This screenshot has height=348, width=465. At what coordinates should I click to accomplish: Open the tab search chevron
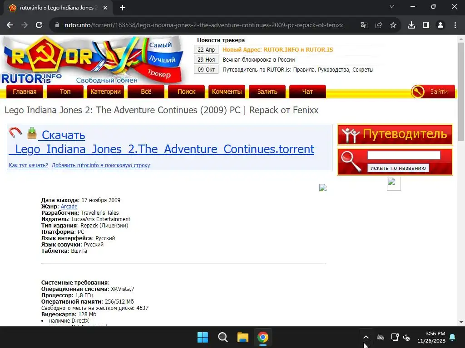pos(392,6)
